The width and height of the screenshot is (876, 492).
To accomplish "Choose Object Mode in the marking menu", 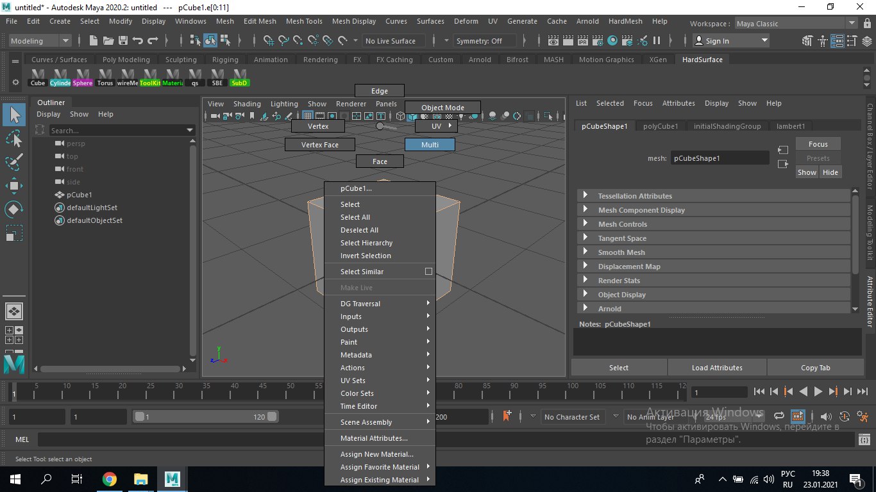I will pyautogui.click(x=442, y=108).
